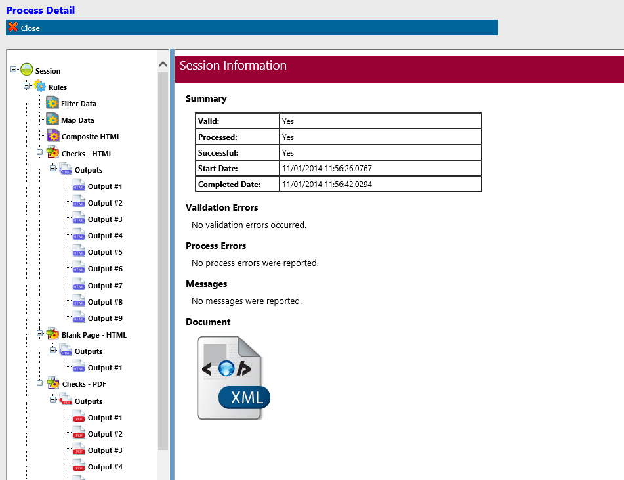Viewport: 624px width, 480px height.
Task: Click the Close button label
Action: point(30,28)
